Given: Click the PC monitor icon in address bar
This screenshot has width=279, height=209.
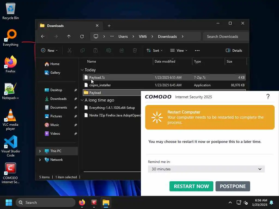Looking at the screenshot, I should (96, 36).
